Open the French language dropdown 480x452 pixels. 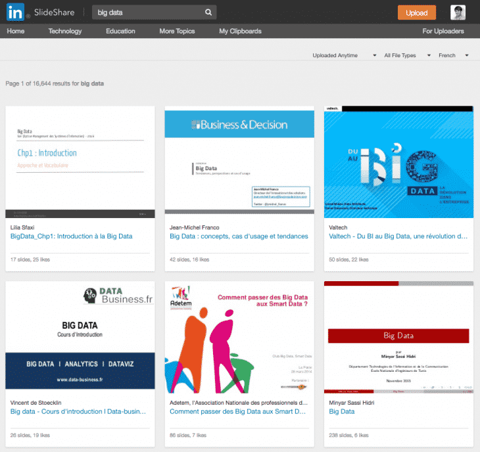coord(454,56)
